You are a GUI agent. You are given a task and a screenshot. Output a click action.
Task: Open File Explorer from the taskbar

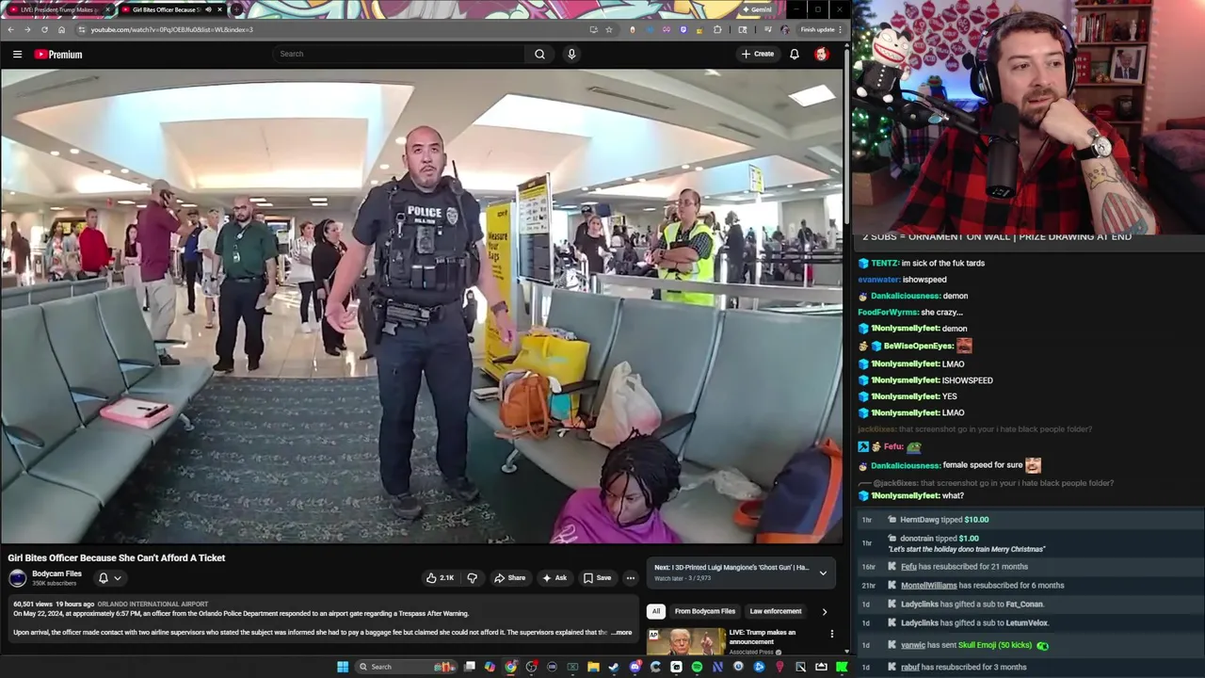[x=593, y=667]
